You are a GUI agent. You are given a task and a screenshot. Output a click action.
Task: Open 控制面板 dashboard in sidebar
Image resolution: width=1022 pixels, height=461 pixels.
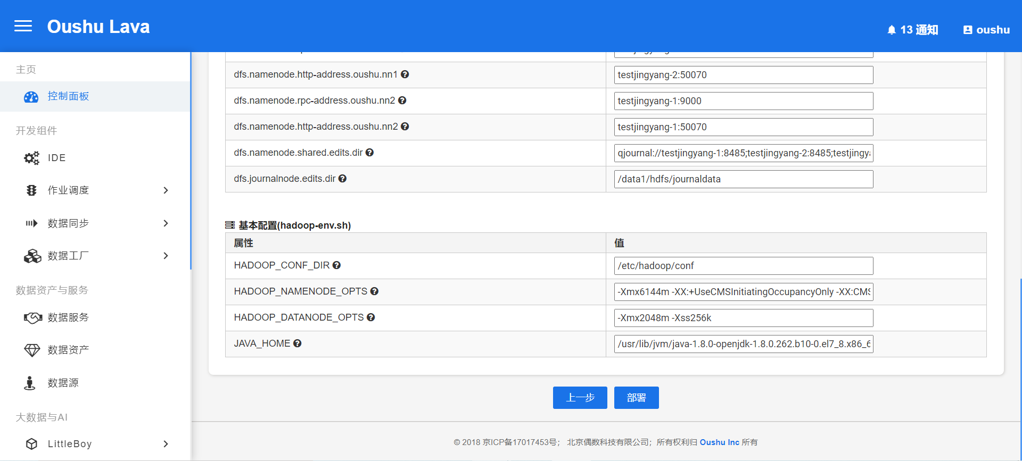click(68, 96)
